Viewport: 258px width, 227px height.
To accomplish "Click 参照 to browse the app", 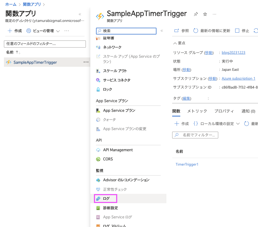I will click(182, 31).
